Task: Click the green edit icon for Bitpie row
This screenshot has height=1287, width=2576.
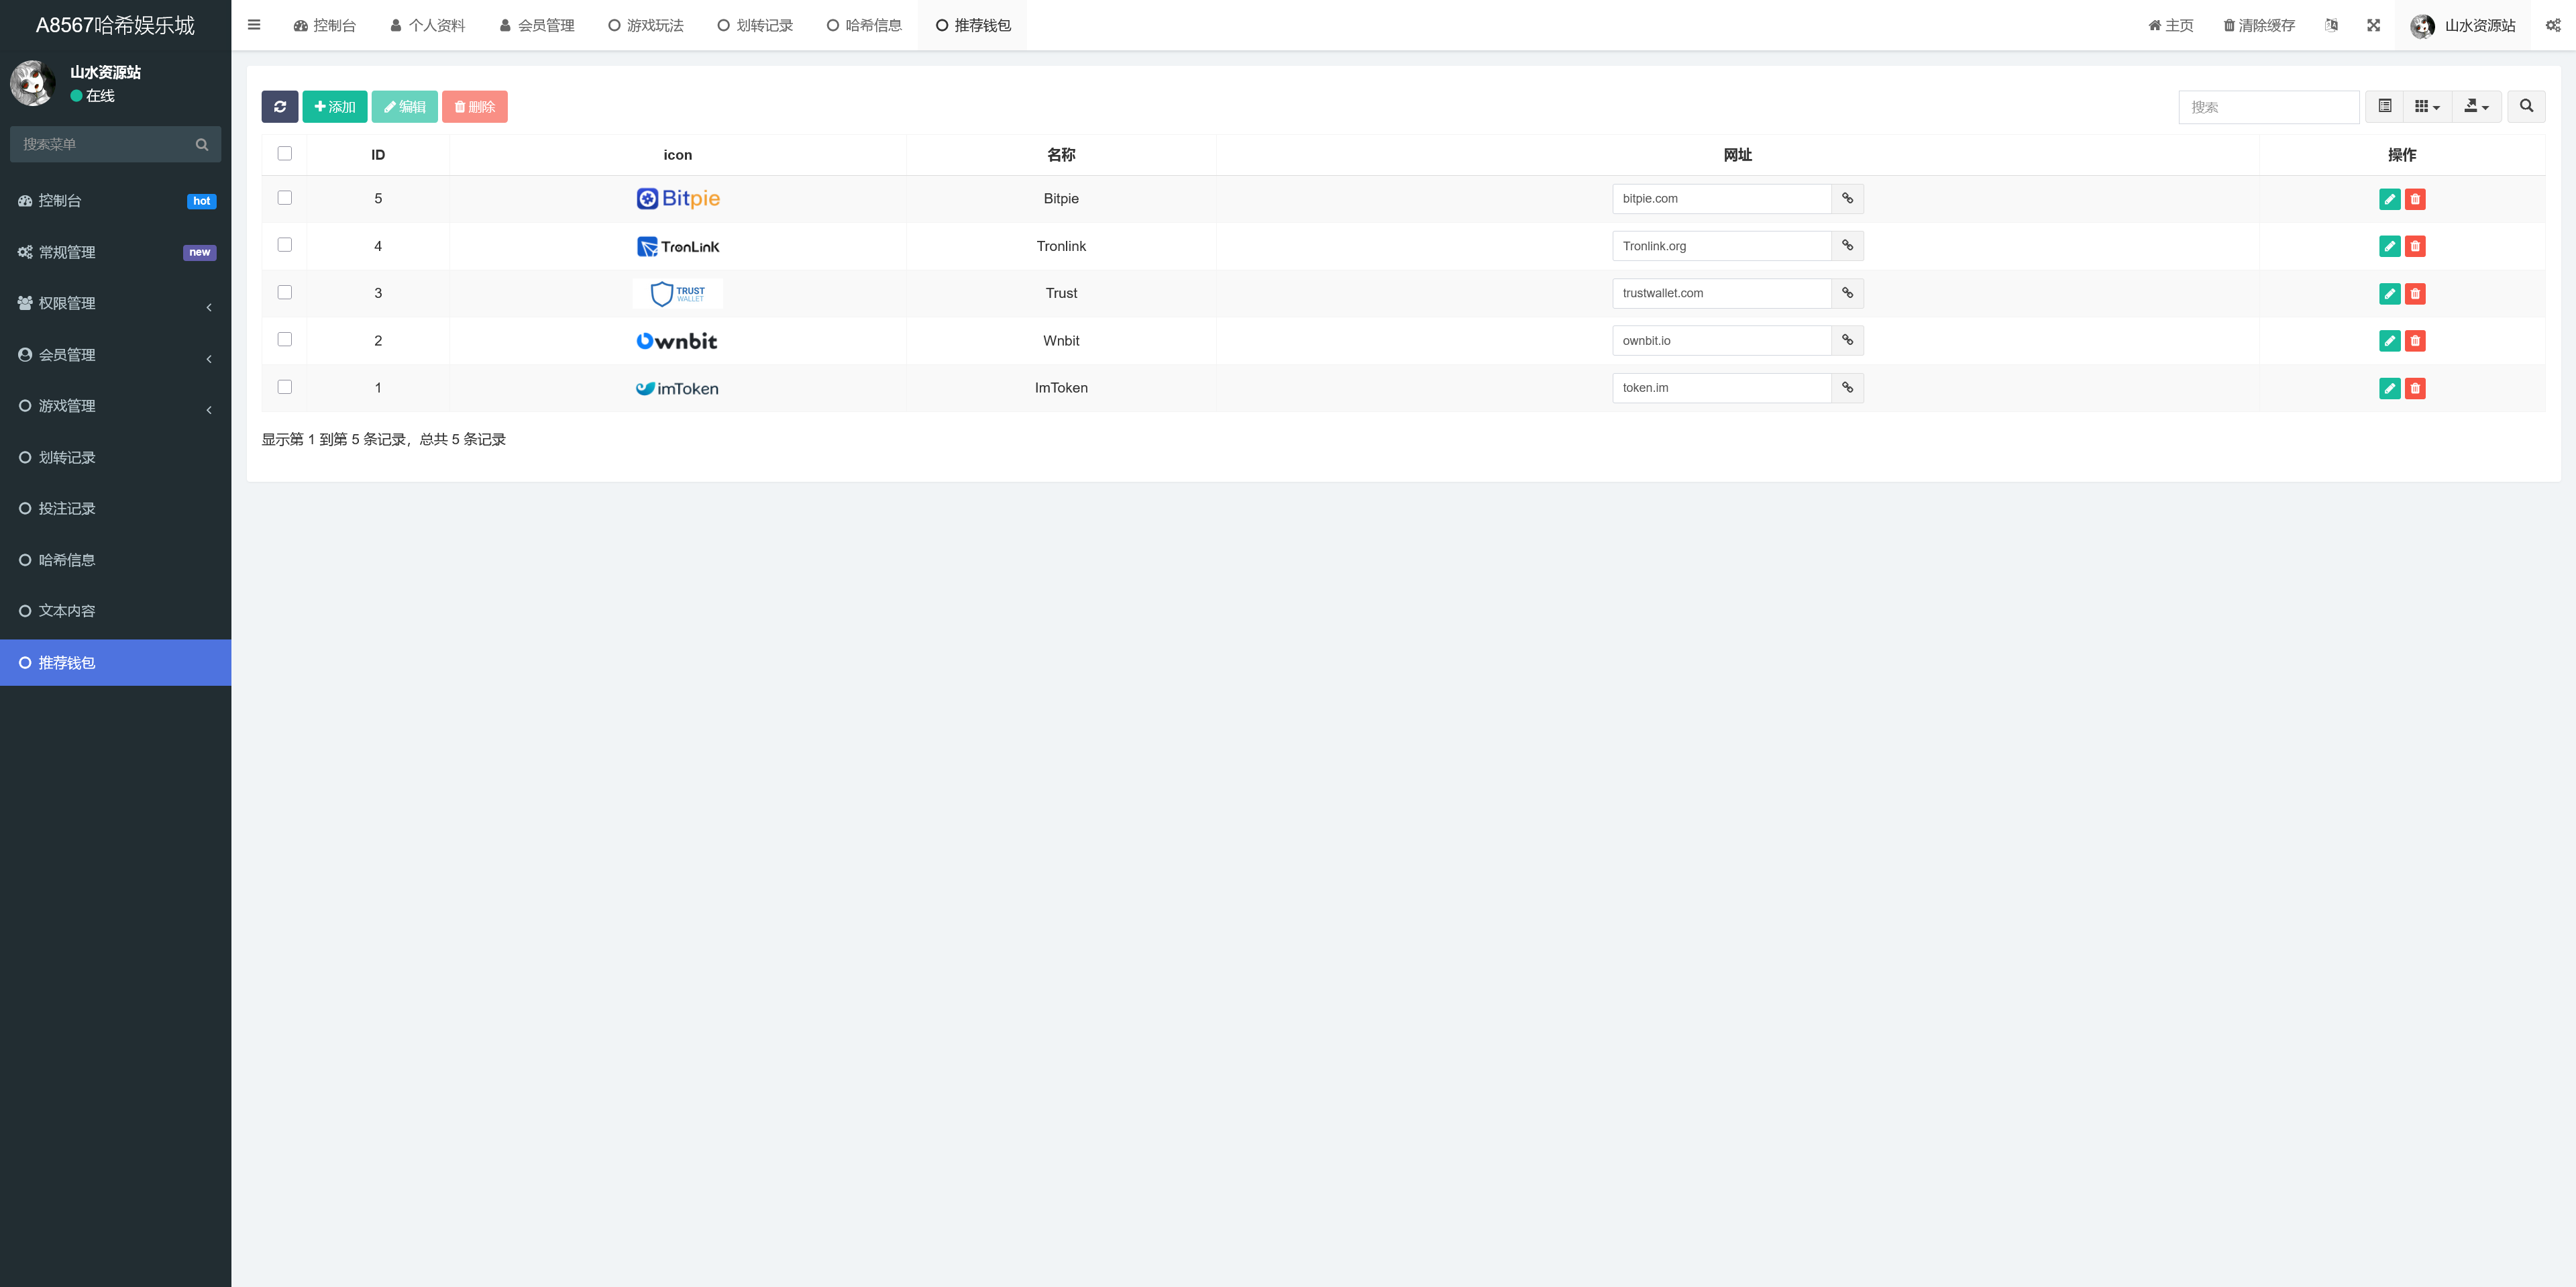Action: [2389, 199]
